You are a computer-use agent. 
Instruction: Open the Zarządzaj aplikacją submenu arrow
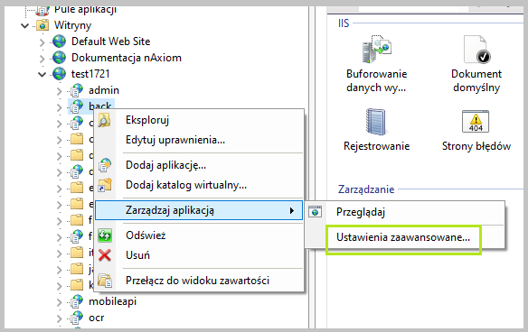point(292,211)
